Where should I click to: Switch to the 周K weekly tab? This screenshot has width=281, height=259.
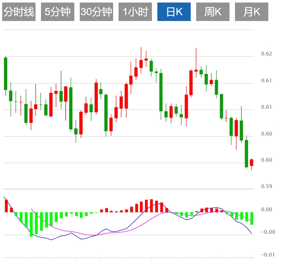tap(213, 12)
